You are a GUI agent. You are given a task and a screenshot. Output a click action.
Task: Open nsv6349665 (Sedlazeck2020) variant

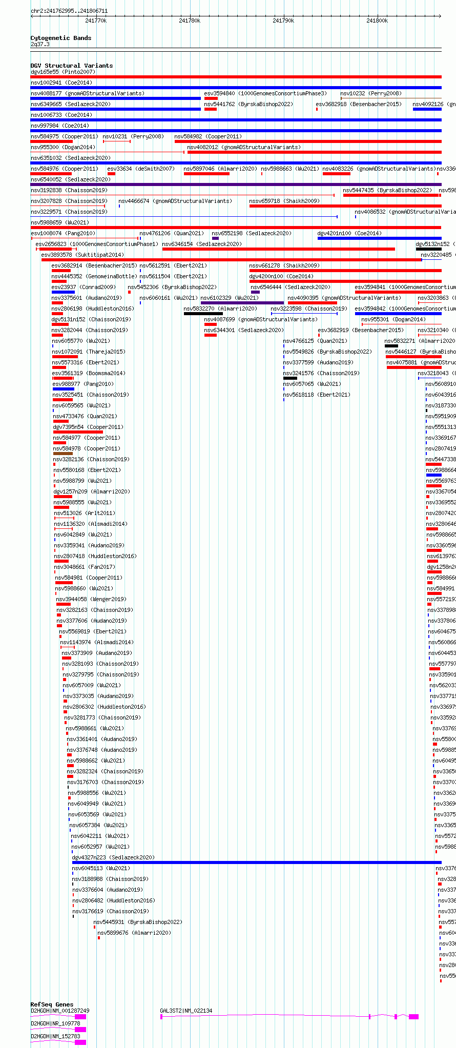tap(70, 104)
